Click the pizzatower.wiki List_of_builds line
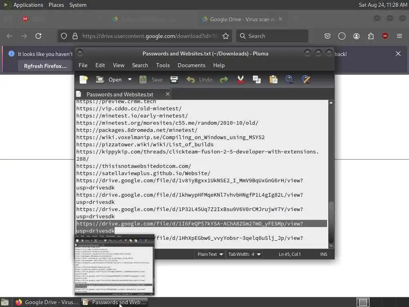409x307 pixels. coord(145,144)
